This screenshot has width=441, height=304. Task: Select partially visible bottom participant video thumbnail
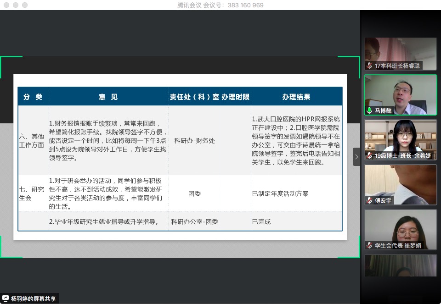coord(401,265)
